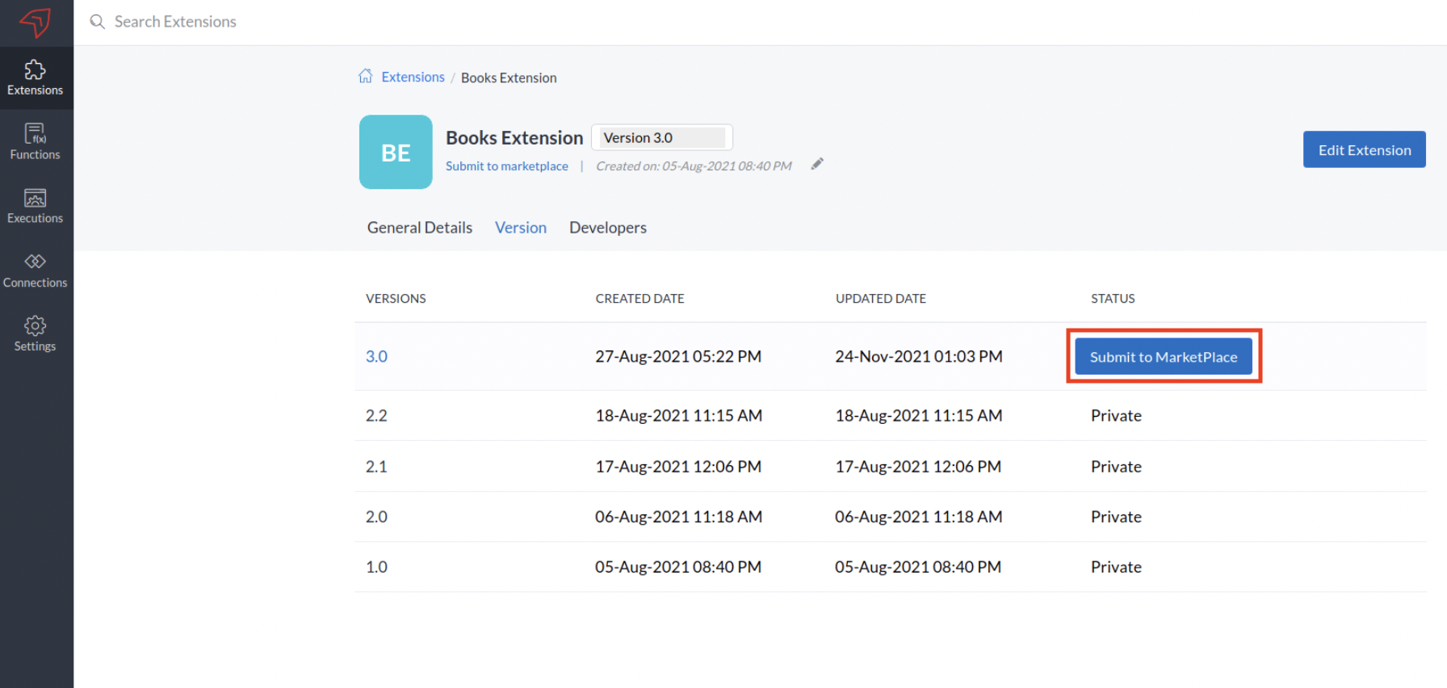Click Extensions breadcrumb link

(413, 78)
